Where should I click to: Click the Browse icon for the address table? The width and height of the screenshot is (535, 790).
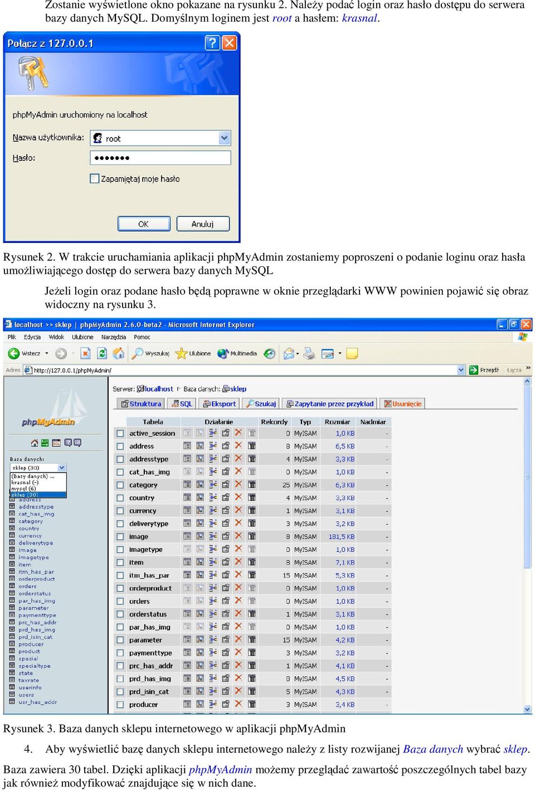[x=187, y=446]
